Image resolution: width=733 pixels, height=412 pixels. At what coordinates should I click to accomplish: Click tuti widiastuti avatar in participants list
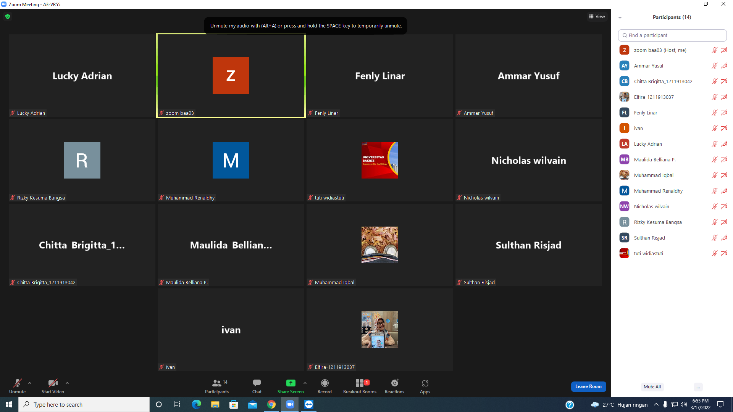pos(624,253)
